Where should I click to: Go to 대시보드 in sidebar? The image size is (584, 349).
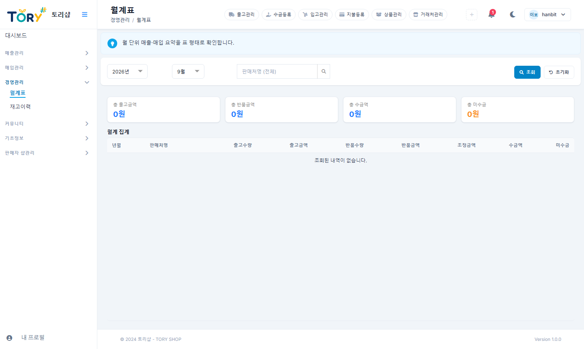tap(16, 36)
